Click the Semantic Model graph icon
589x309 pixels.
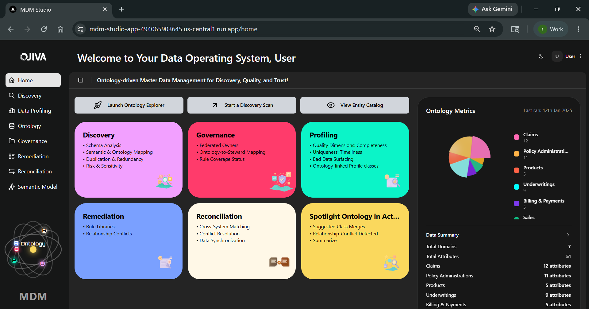pos(12,187)
